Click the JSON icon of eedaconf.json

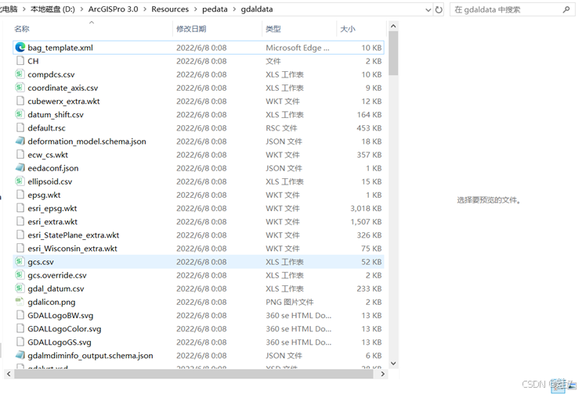[20, 168]
